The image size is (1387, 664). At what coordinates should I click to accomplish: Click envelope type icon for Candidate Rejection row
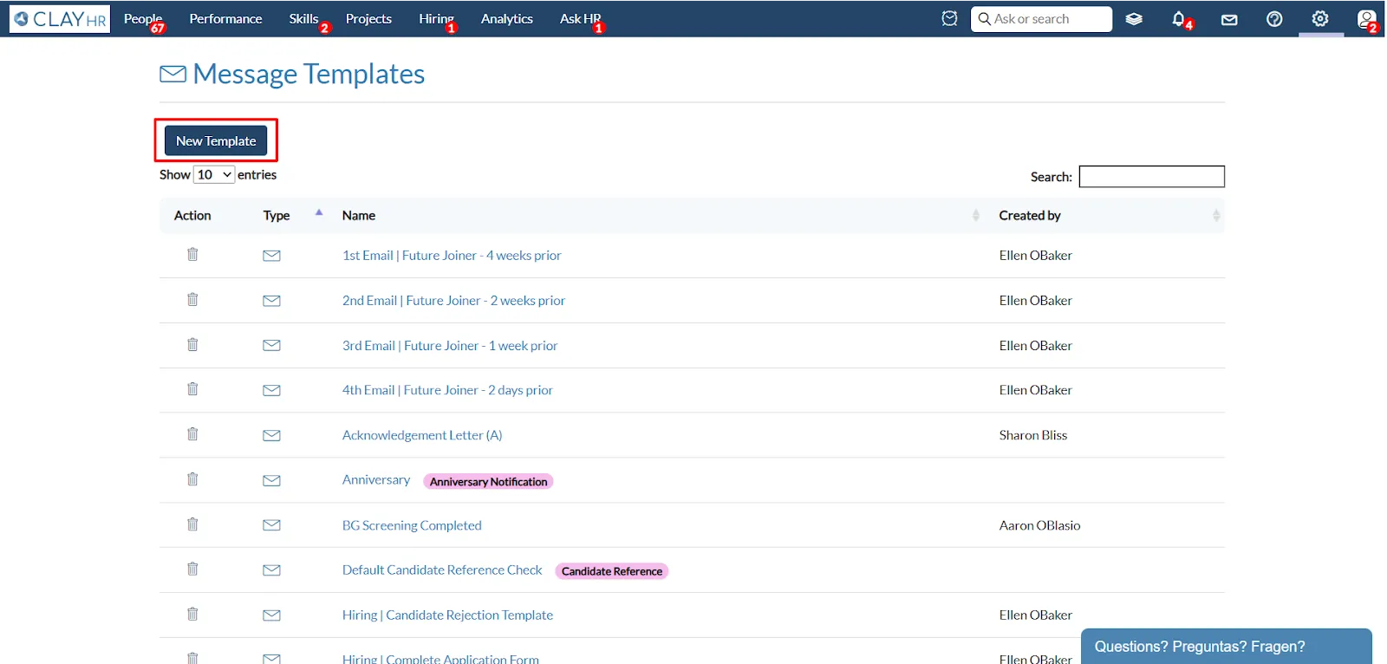point(271,615)
